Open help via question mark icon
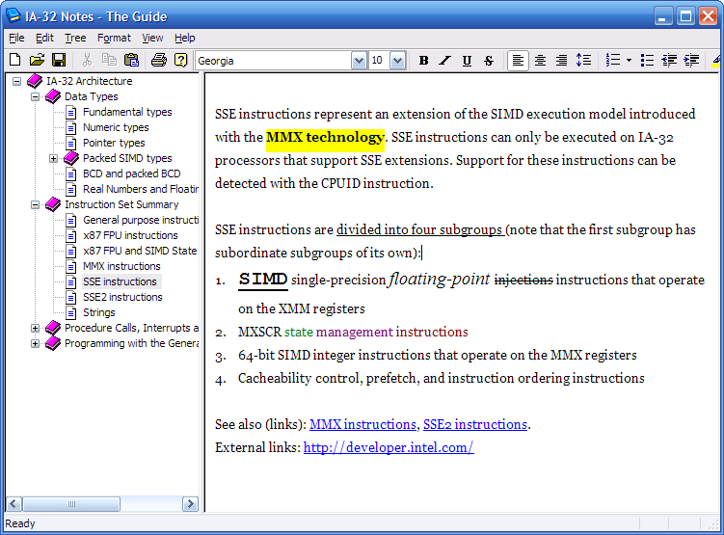The width and height of the screenshot is (724, 535). point(181,60)
